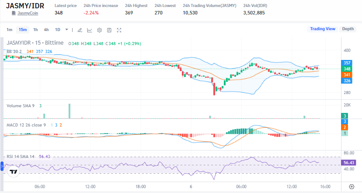Click the save chart floppy icon
Viewport: 362px width, 193px height.
(109, 30)
